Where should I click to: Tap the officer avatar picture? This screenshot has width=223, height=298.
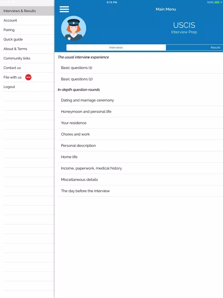click(74, 28)
